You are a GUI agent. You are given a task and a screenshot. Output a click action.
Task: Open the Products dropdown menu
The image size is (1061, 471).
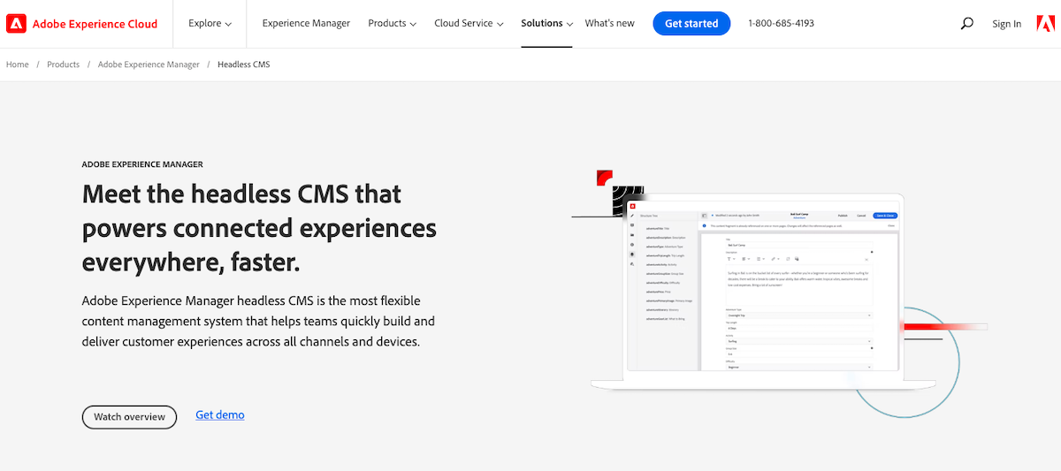tap(392, 24)
